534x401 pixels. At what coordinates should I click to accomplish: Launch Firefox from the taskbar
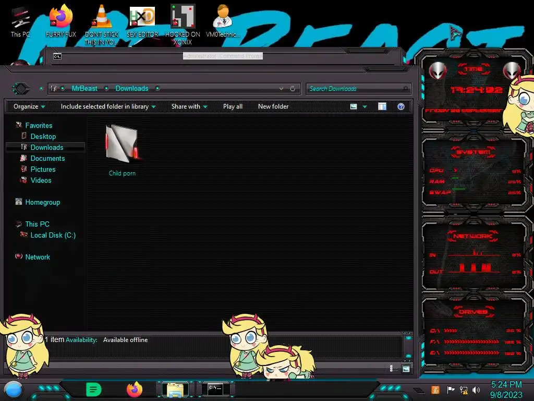(x=134, y=390)
